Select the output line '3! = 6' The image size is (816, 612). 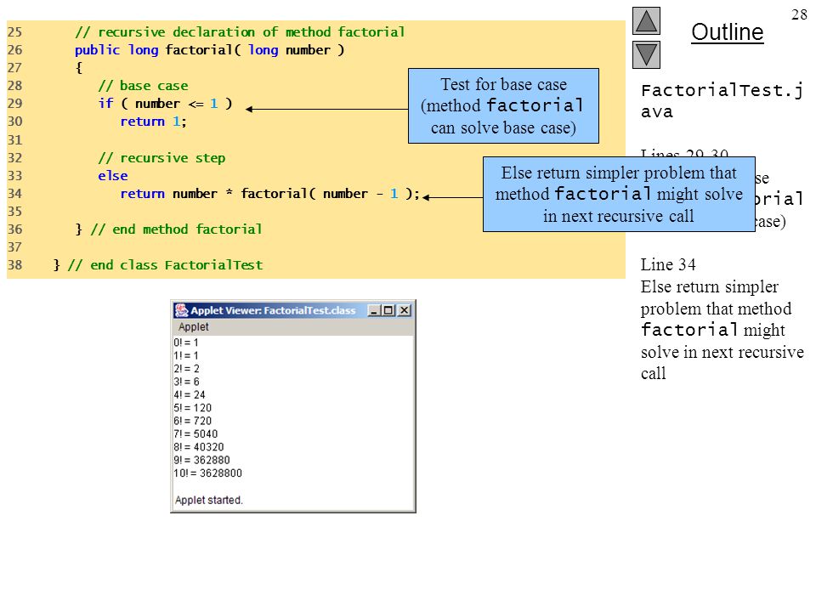tap(186, 382)
